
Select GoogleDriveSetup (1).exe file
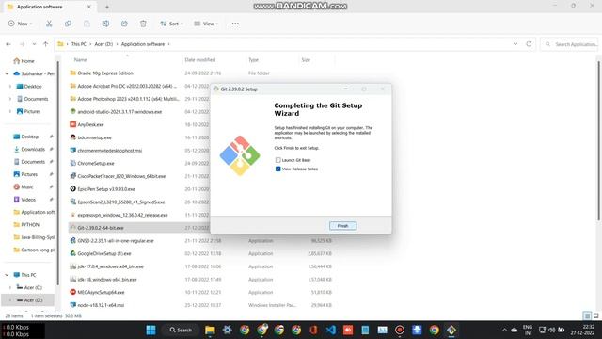pyautogui.click(x=104, y=253)
